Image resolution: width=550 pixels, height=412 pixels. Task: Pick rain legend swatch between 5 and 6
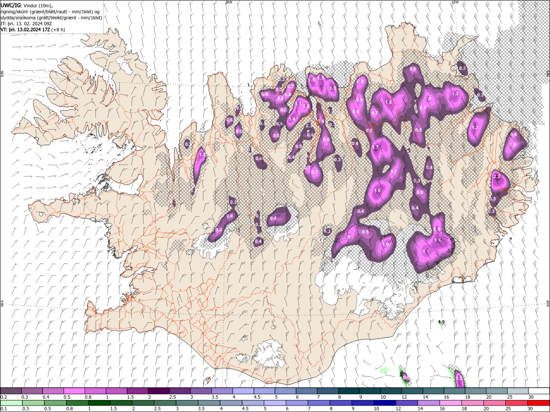275,403
